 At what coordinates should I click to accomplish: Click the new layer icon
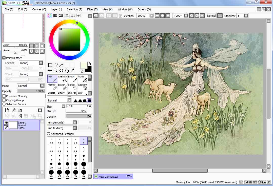[x=7, y=110]
